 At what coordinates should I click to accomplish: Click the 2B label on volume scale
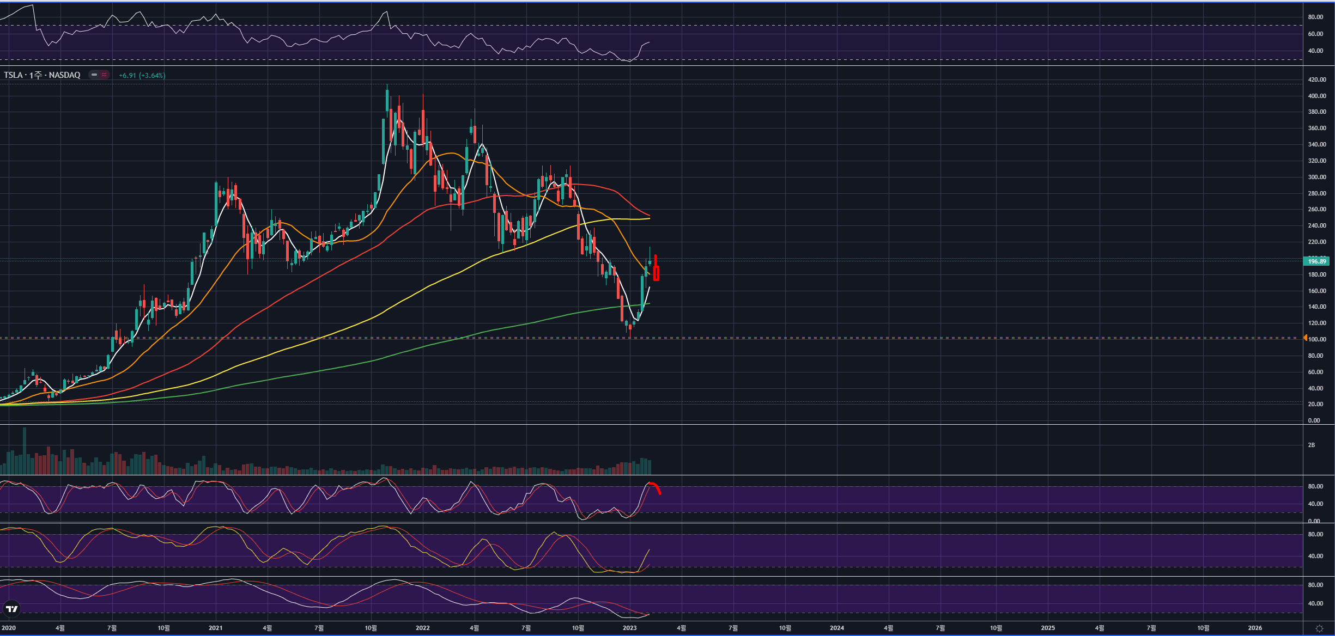click(x=1311, y=445)
